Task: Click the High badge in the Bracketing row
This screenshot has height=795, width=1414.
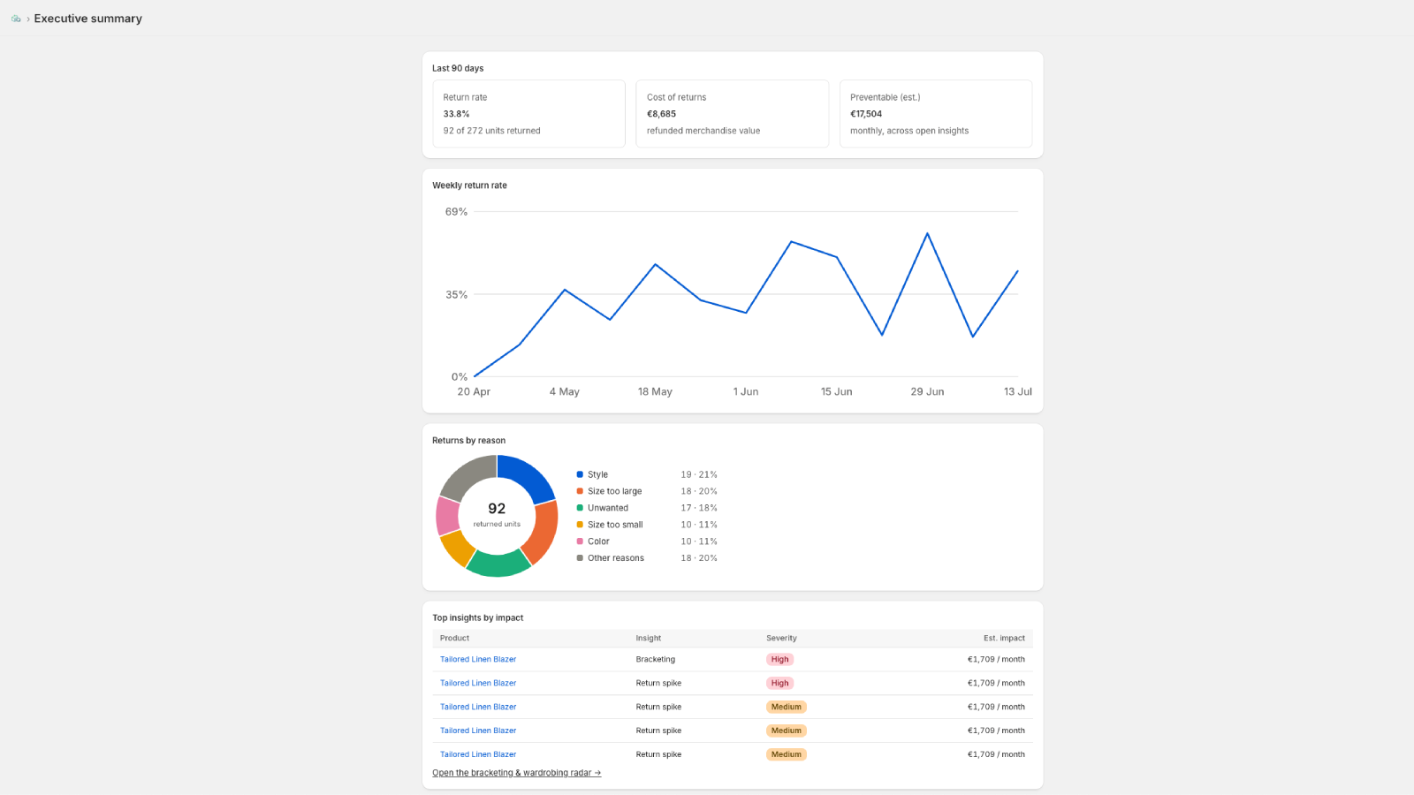Action: click(x=779, y=660)
